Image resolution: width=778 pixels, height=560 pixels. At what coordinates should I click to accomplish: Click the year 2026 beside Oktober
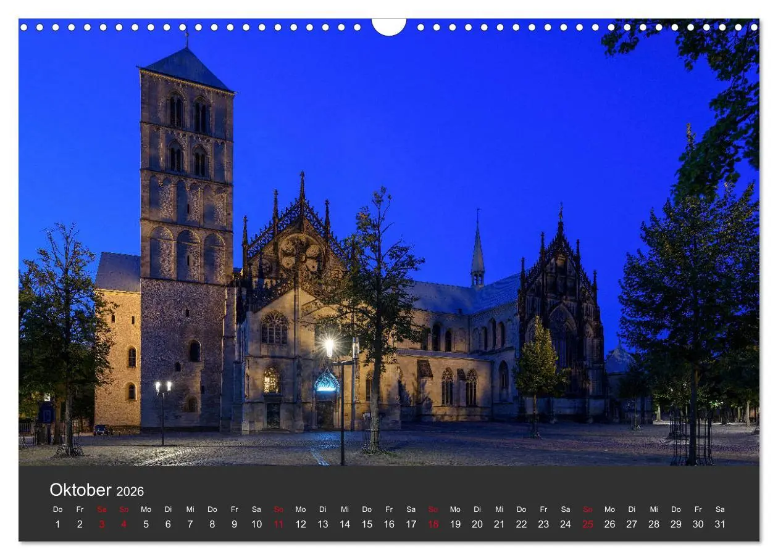click(130, 492)
